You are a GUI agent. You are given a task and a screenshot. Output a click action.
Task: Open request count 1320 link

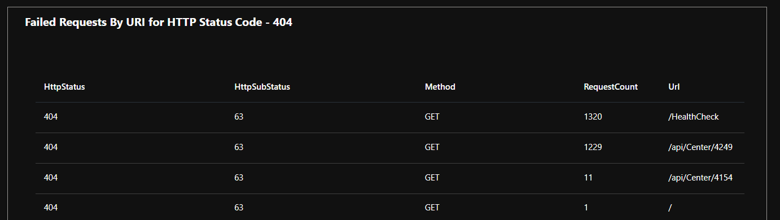(593, 117)
